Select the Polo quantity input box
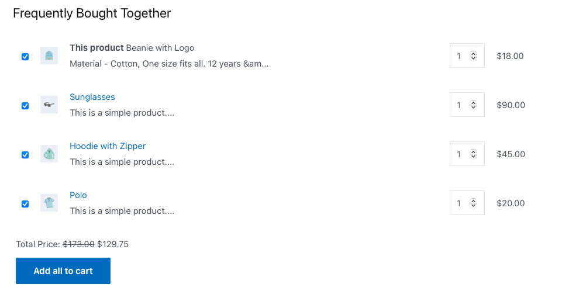This screenshot has height=291, width=562. click(467, 203)
